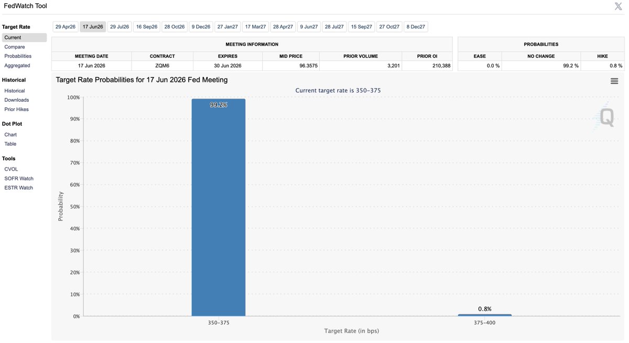Open the Dot Plot Chart
629x343 pixels.
[10, 134]
